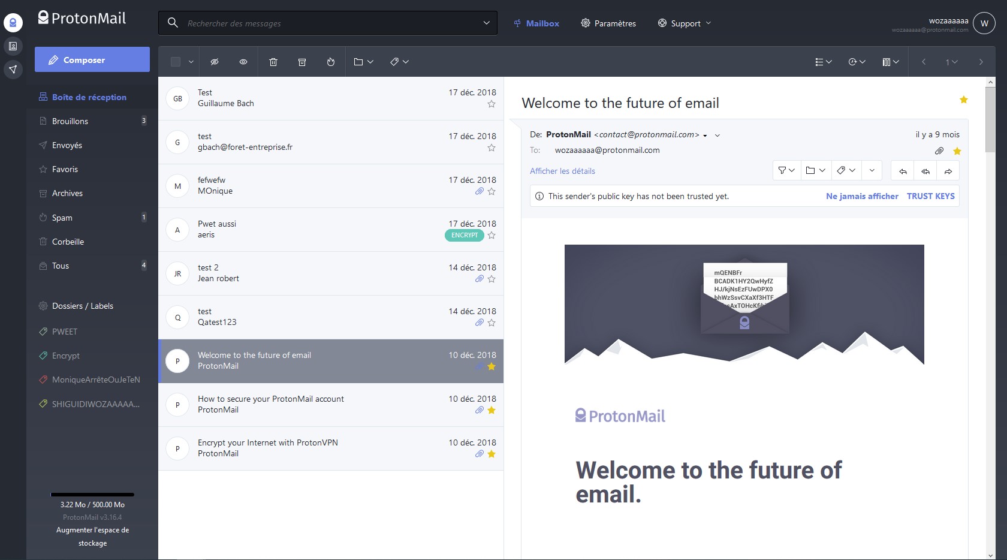The image size is (1007, 560).
Task: Open the layout columns dropdown
Action: tap(891, 62)
